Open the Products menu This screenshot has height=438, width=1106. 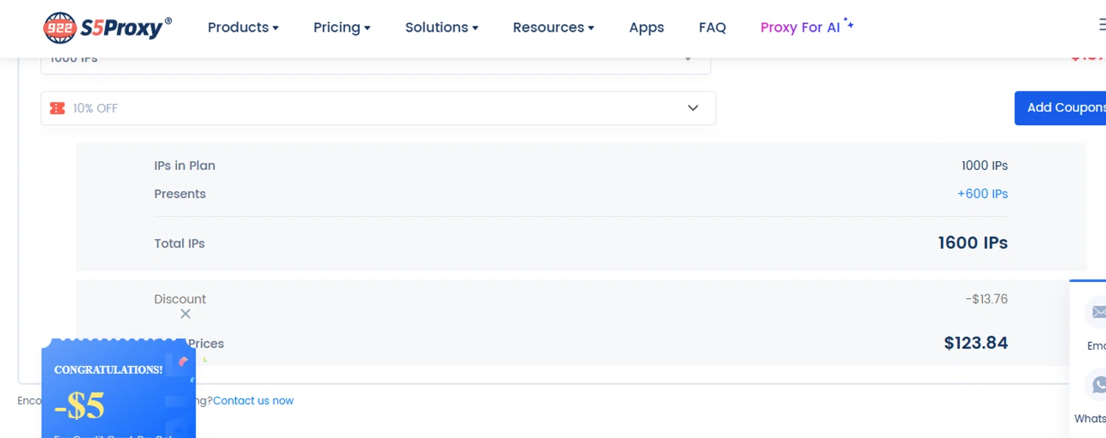click(x=243, y=27)
